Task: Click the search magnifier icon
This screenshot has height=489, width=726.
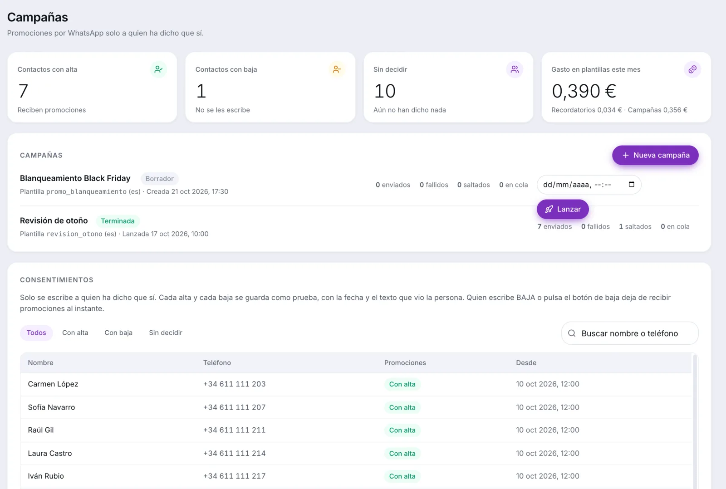Action: tap(572, 333)
